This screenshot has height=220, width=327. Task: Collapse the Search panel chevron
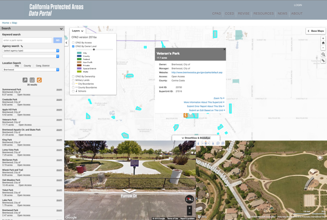[x=61, y=29]
